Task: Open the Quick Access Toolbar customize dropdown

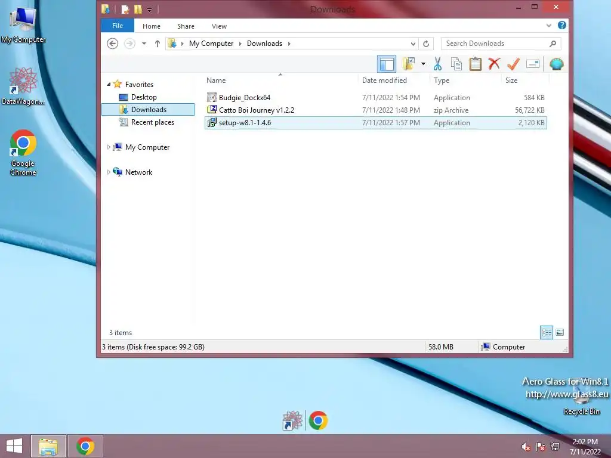Action: point(149,10)
